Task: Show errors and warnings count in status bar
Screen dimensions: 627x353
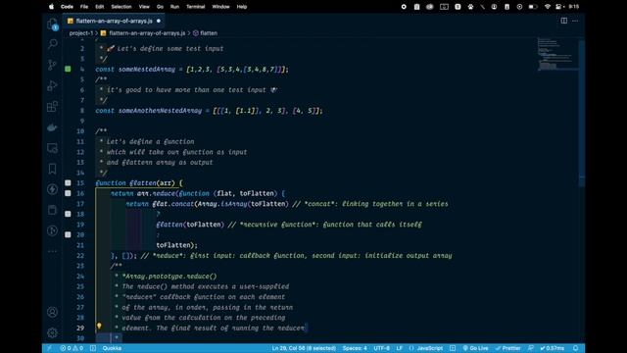Action: (x=72, y=348)
